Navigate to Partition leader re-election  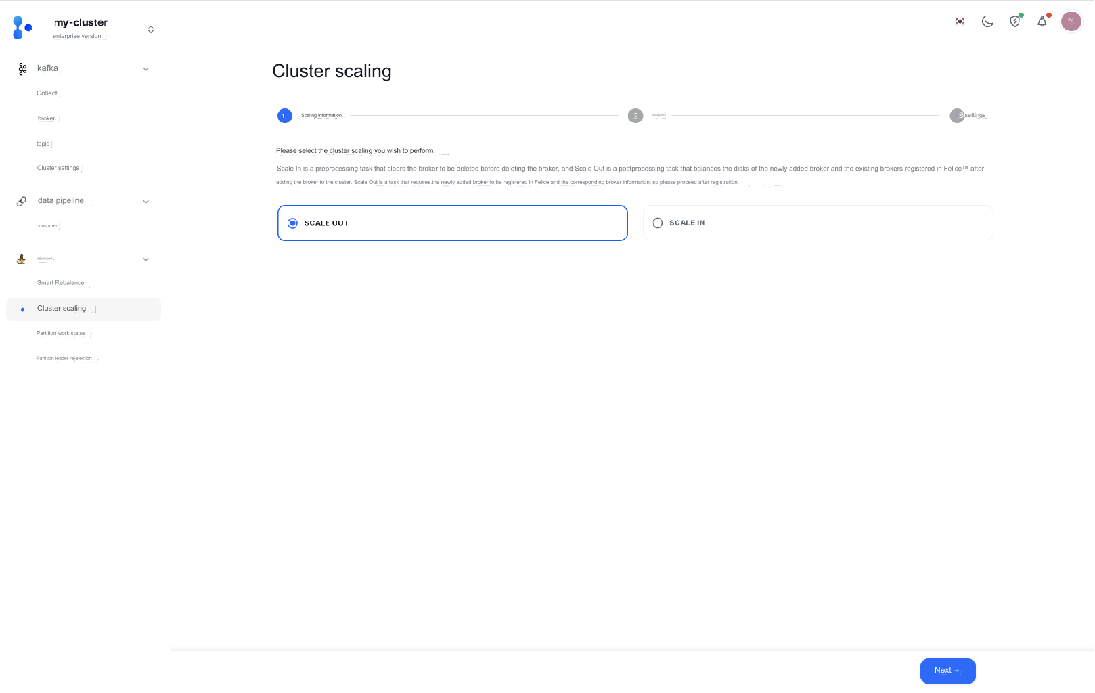63,358
